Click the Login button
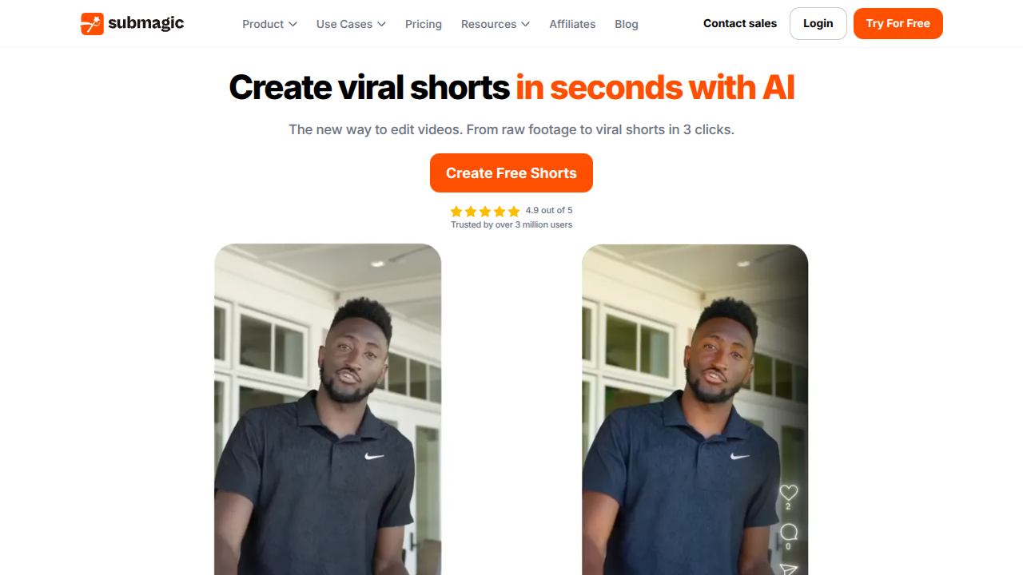The image size is (1023, 575). (x=818, y=24)
